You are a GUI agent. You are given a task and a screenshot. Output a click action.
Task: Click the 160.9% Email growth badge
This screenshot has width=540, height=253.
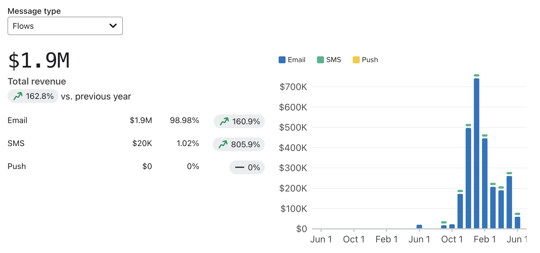239,121
